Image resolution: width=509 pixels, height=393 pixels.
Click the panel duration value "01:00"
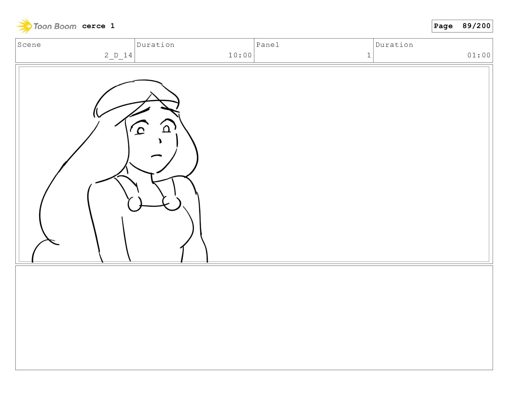tap(479, 55)
